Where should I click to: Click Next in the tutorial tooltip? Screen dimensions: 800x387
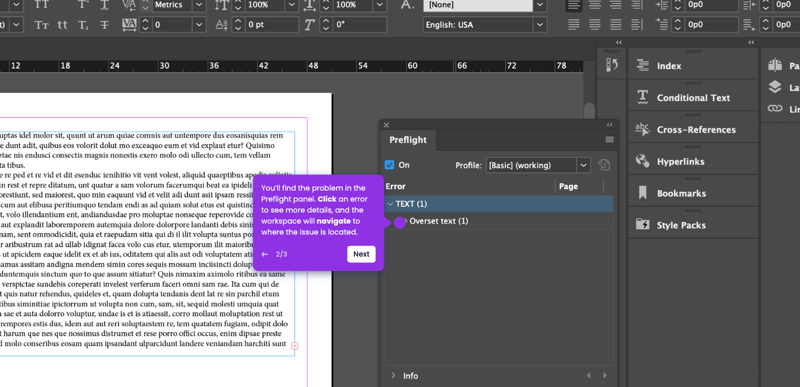361,254
